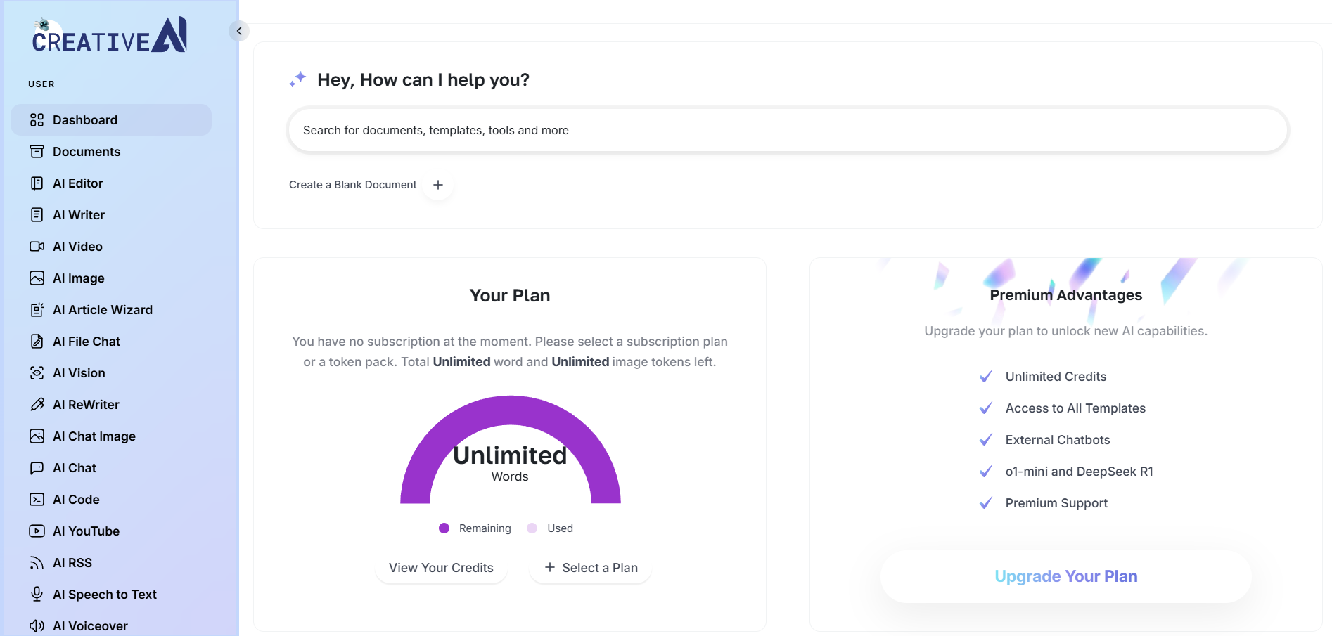Image resolution: width=1332 pixels, height=636 pixels.
Task: Click the AI Code terminal icon
Action: [37, 500]
